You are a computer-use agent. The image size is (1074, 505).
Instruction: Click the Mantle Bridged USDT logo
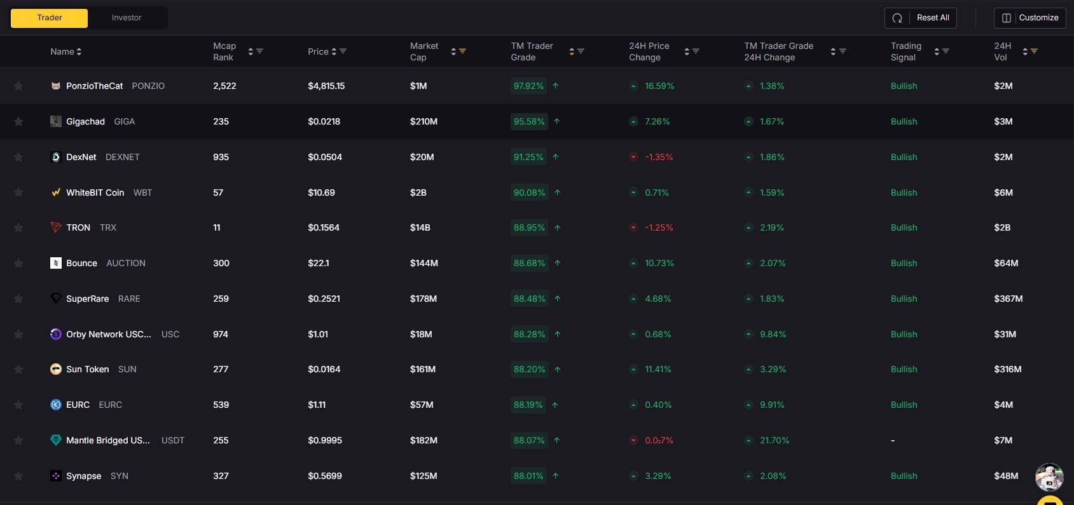click(56, 440)
